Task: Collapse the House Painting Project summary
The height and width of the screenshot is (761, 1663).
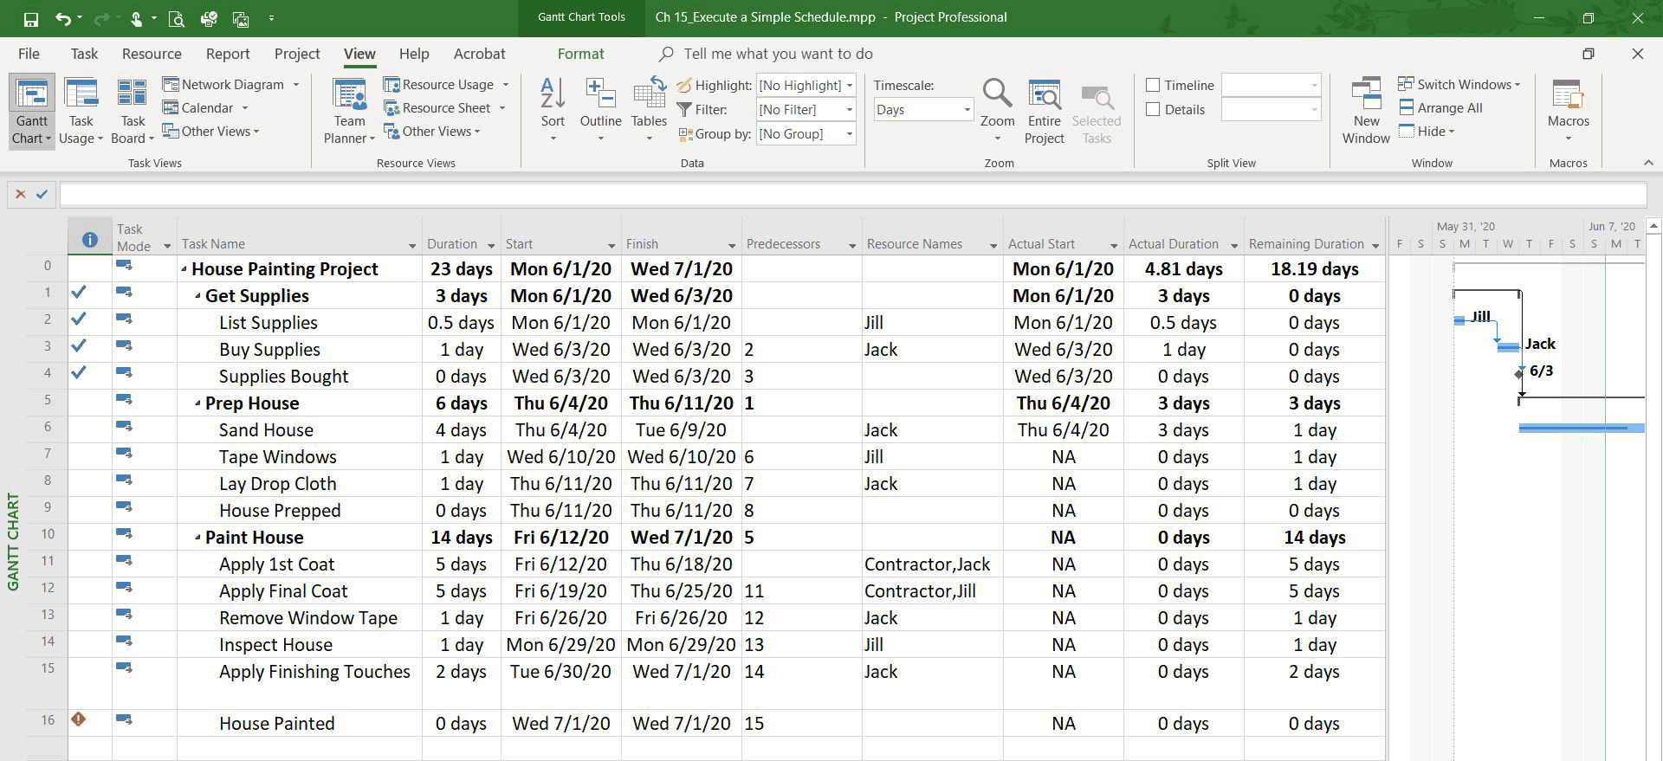Action: [184, 269]
